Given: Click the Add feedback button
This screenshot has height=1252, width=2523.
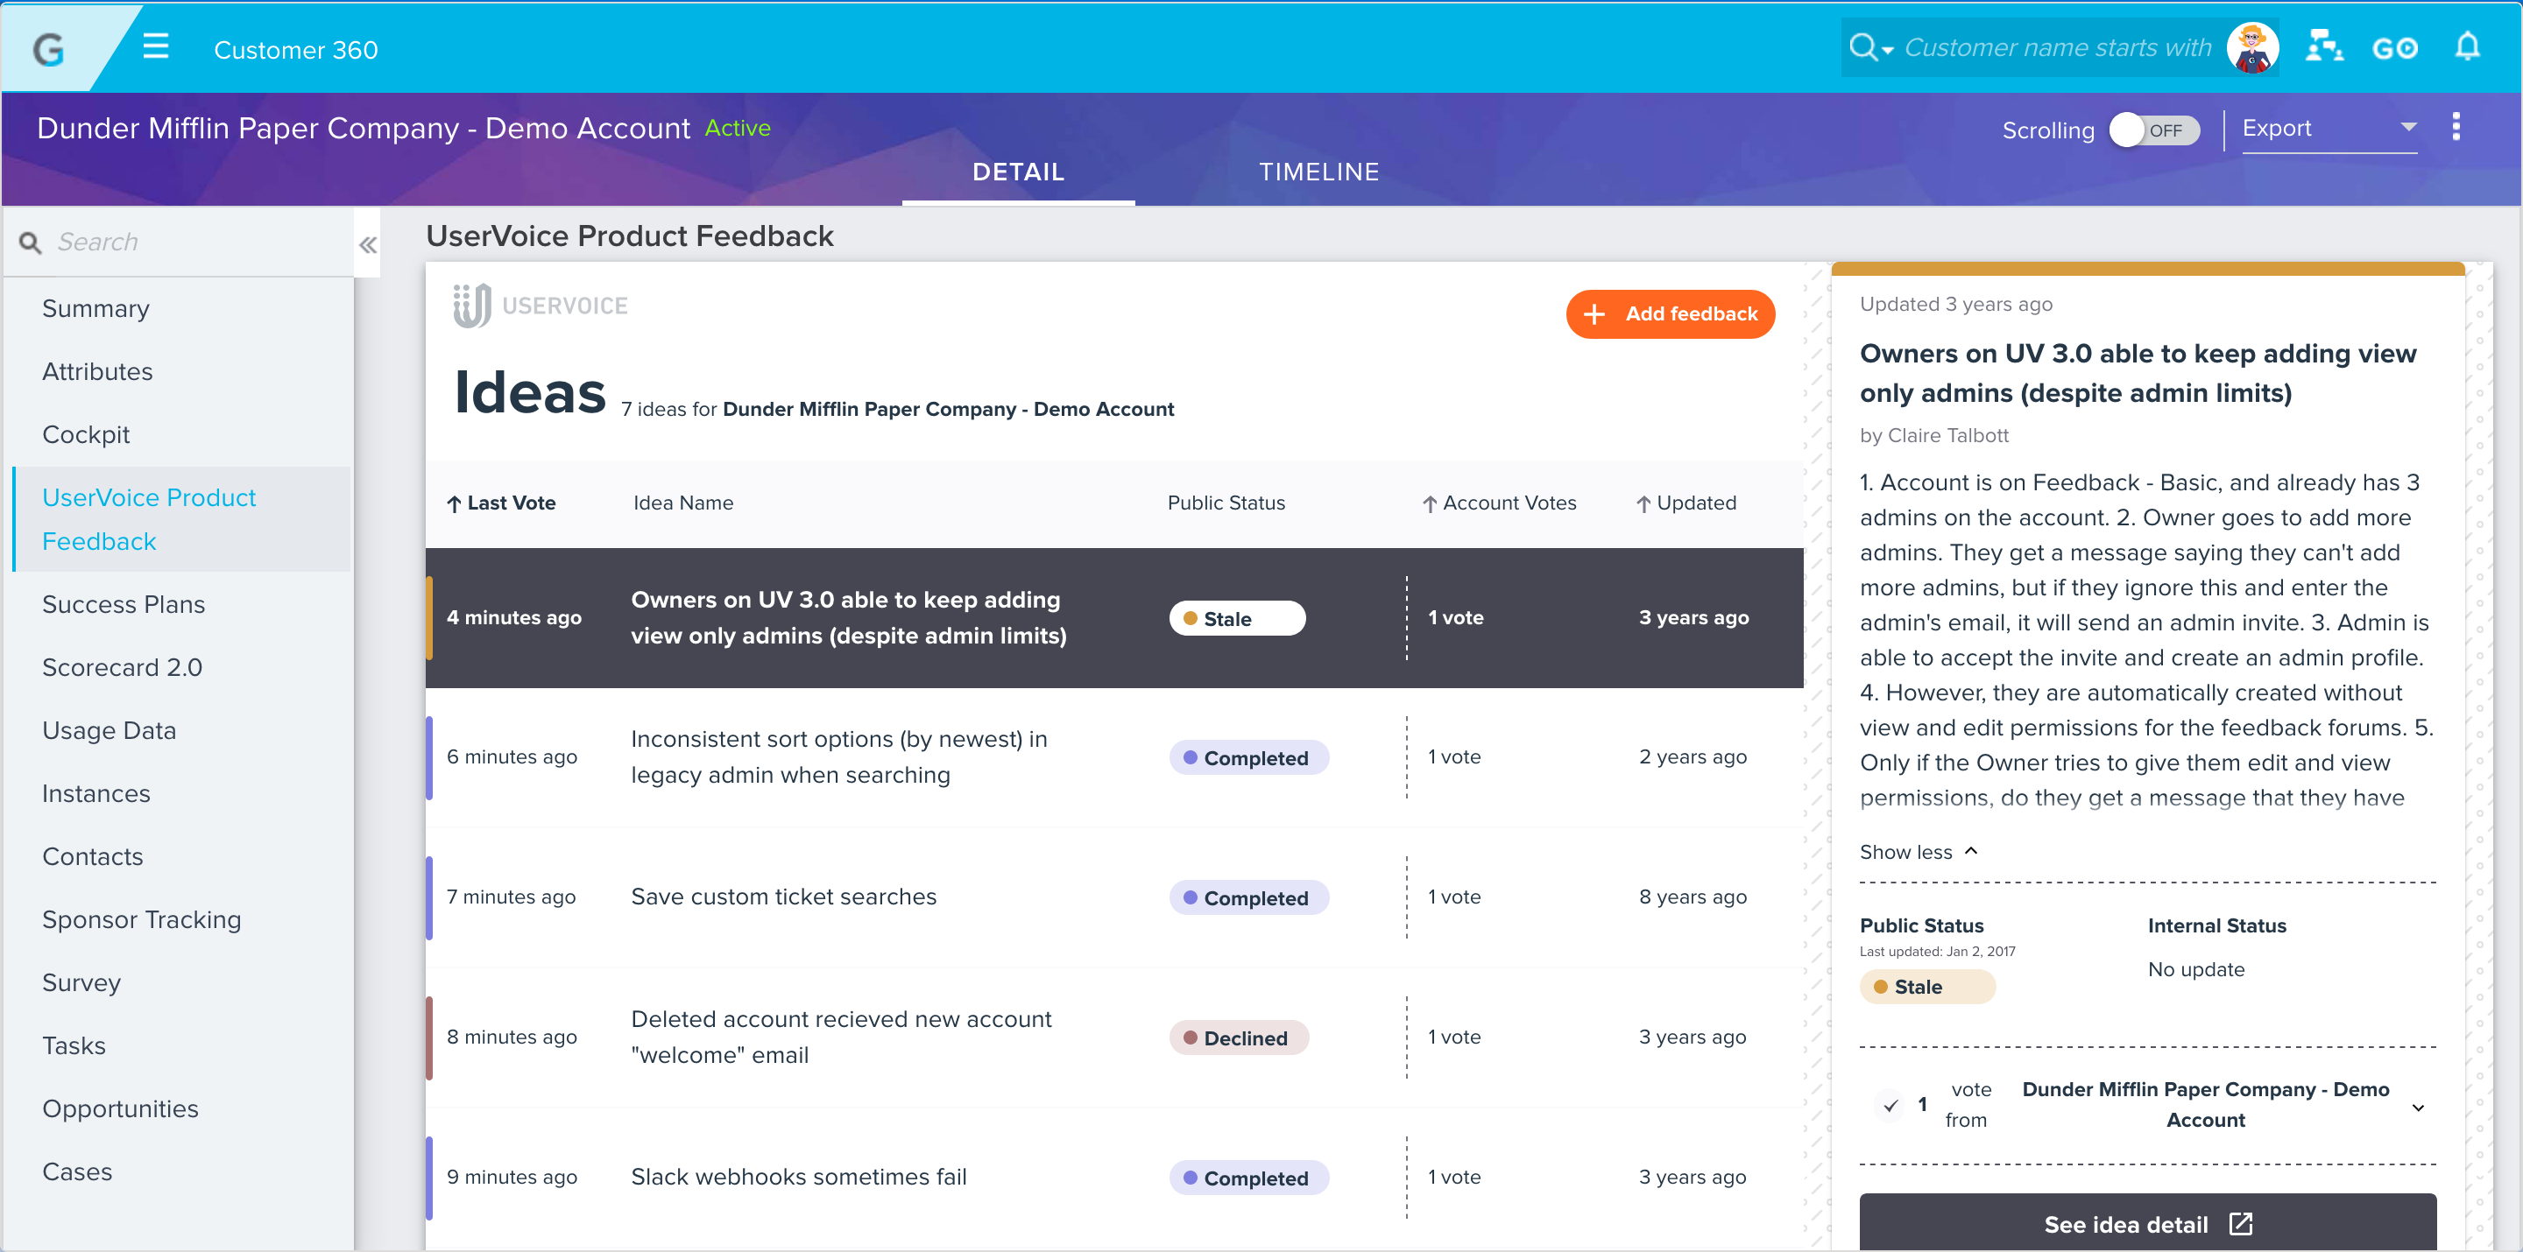Looking at the screenshot, I should (1670, 314).
